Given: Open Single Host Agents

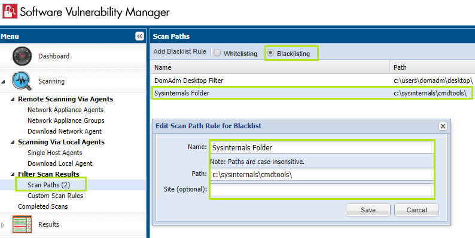Looking at the screenshot, I should (55, 153).
